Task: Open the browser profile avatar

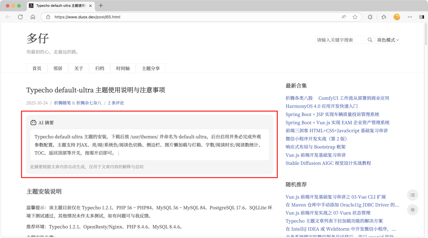Action: (397, 17)
